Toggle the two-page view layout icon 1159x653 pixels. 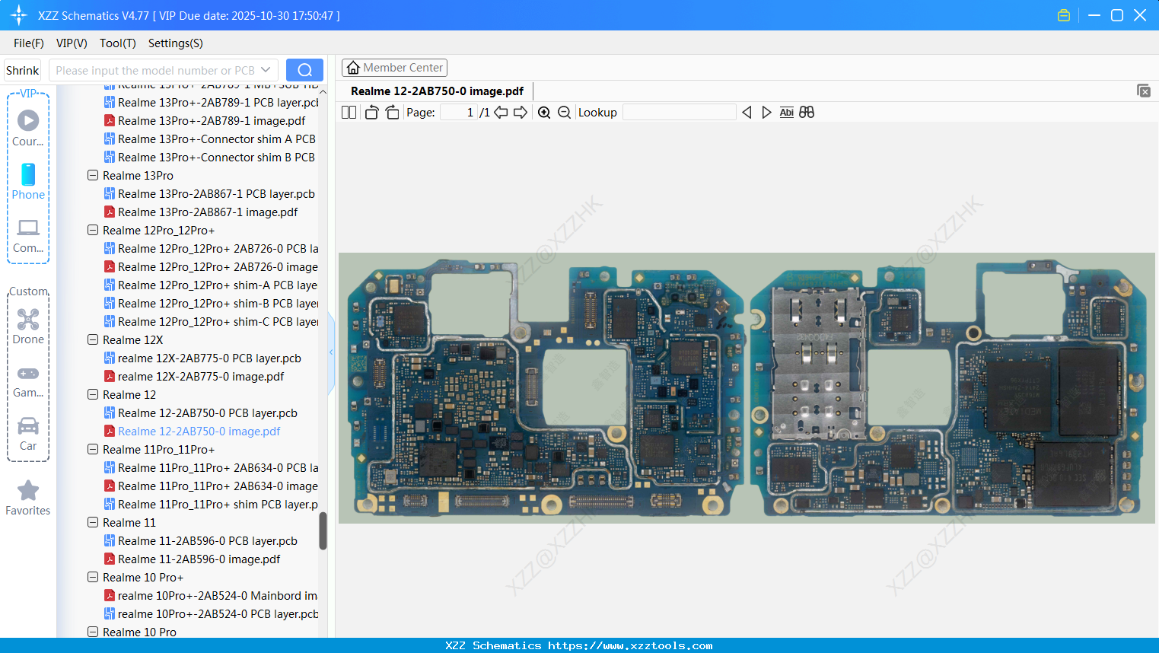pos(349,113)
